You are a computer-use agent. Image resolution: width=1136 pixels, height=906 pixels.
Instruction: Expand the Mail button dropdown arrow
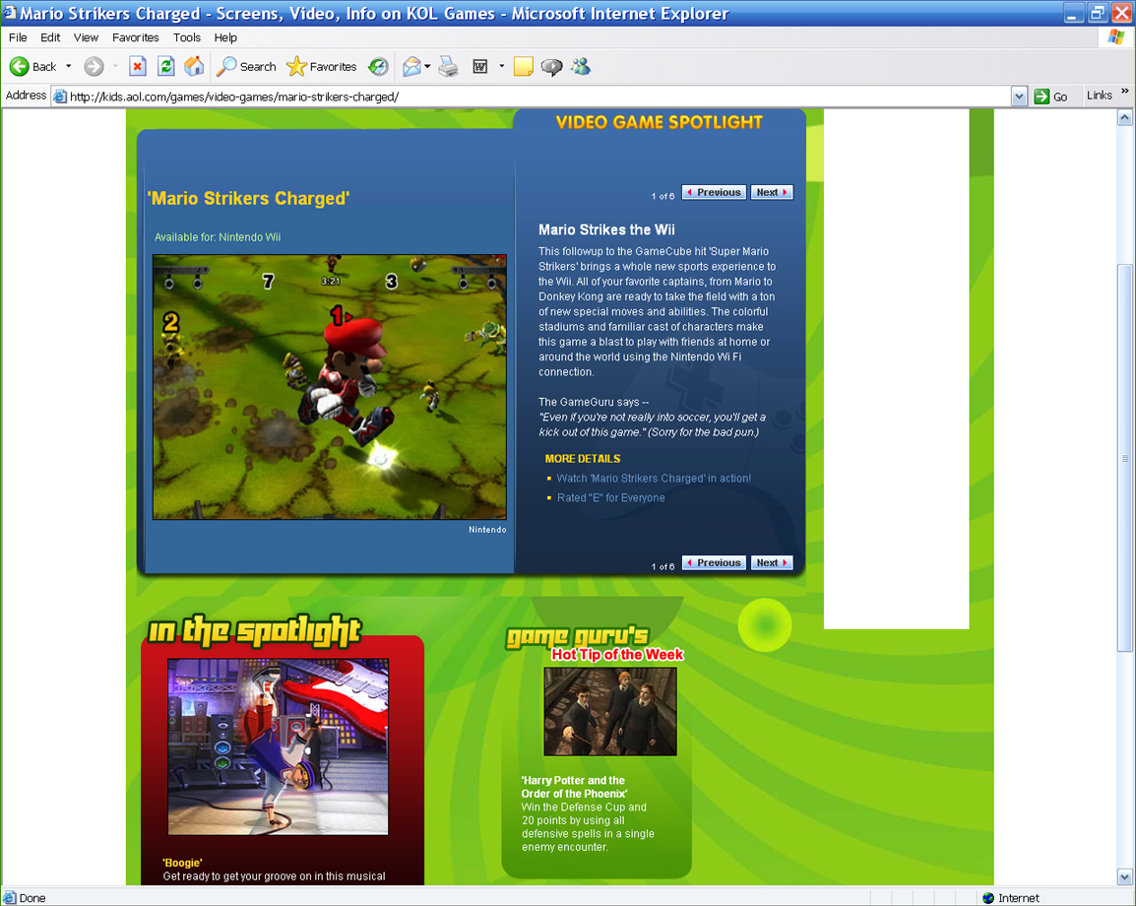(427, 67)
